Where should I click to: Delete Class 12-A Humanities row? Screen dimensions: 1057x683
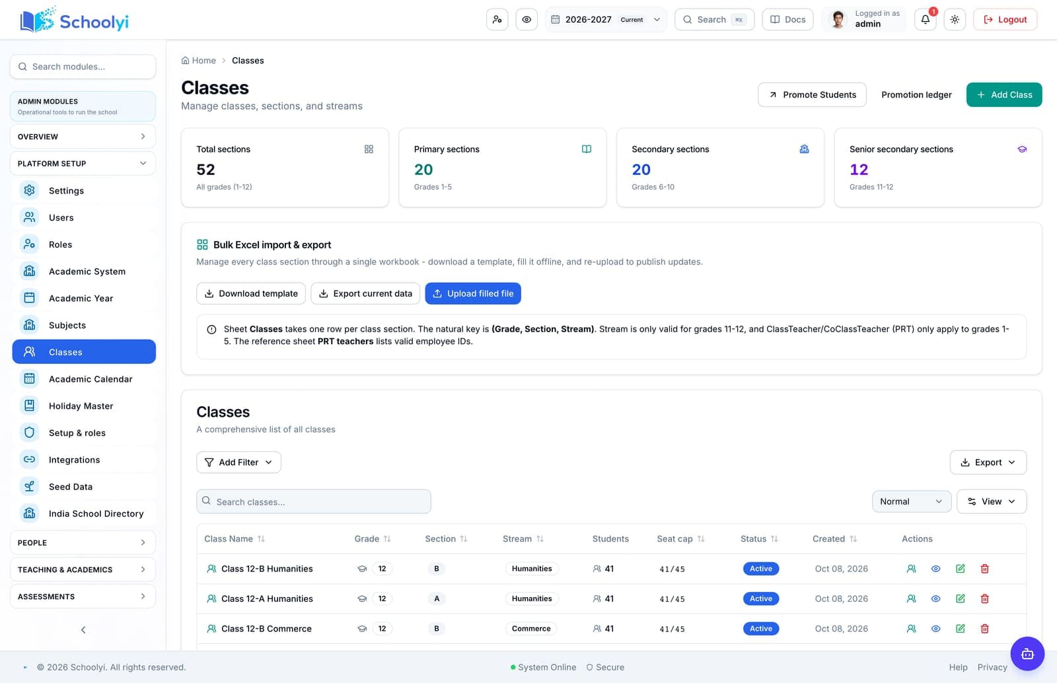[x=984, y=598]
